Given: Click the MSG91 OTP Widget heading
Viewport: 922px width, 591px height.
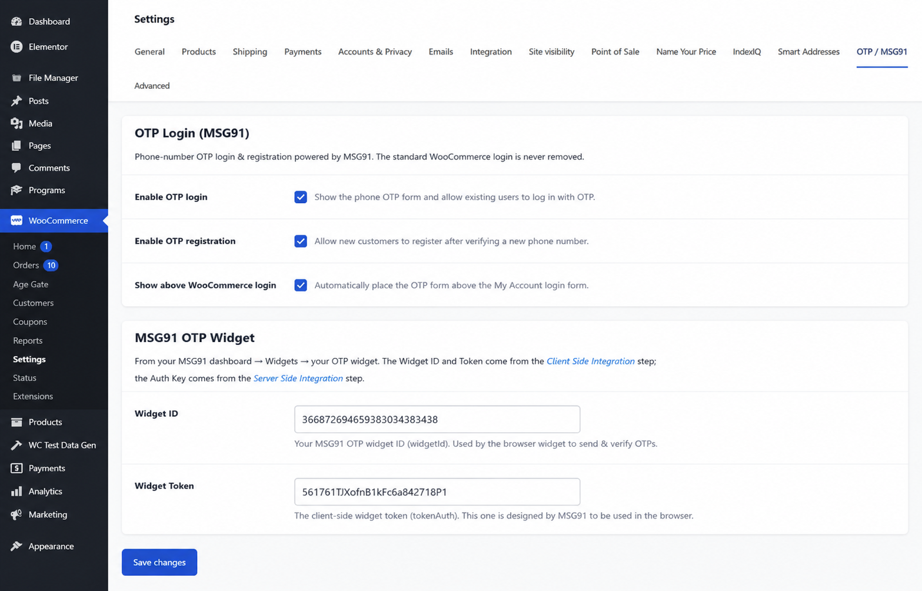Looking at the screenshot, I should tap(195, 338).
